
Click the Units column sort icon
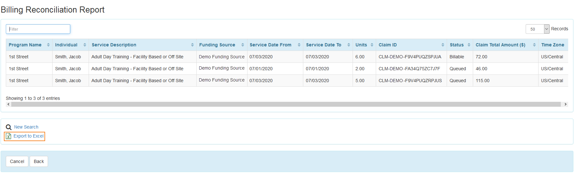372,45
